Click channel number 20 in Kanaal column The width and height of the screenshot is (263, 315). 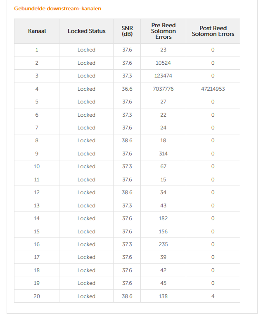37,296
